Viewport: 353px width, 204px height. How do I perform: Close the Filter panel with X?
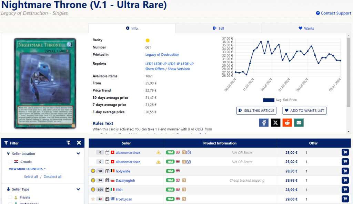click(79, 143)
